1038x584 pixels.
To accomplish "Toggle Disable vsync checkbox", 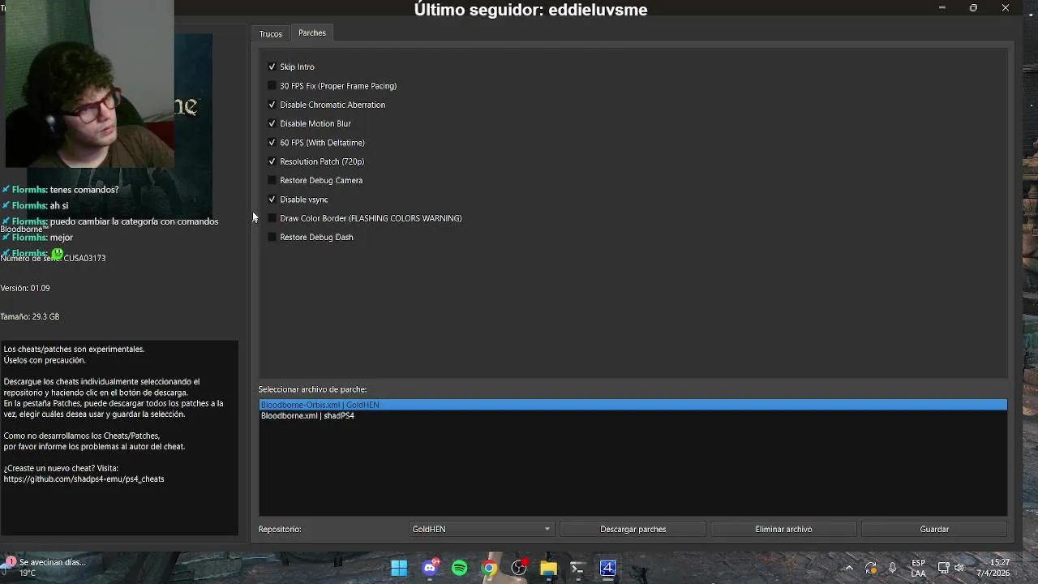I will pyautogui.click(x=272, y=199).
